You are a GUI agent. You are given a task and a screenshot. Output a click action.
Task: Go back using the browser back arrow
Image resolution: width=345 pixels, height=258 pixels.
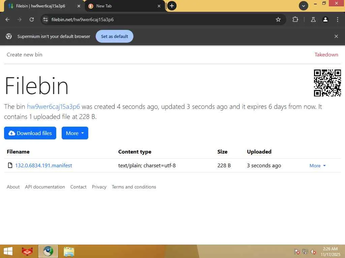tap(7, 19)
